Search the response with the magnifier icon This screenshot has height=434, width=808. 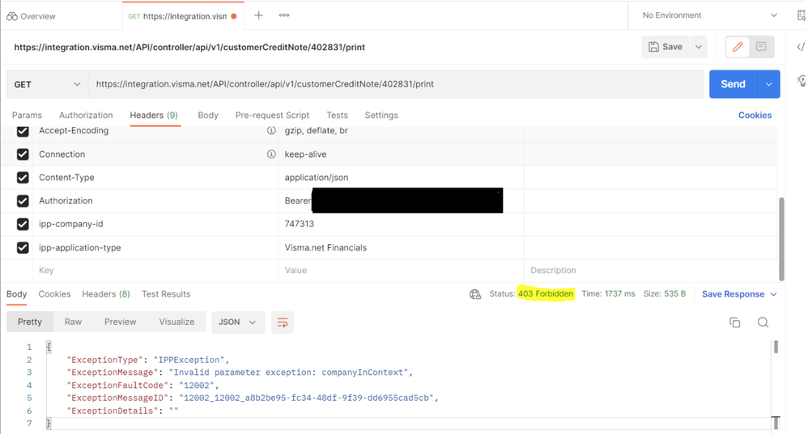point(763,322)
